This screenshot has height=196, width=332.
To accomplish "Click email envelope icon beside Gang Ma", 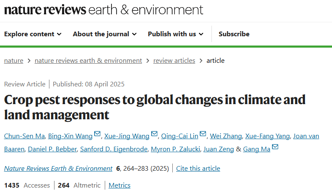I will coord(275,147).
